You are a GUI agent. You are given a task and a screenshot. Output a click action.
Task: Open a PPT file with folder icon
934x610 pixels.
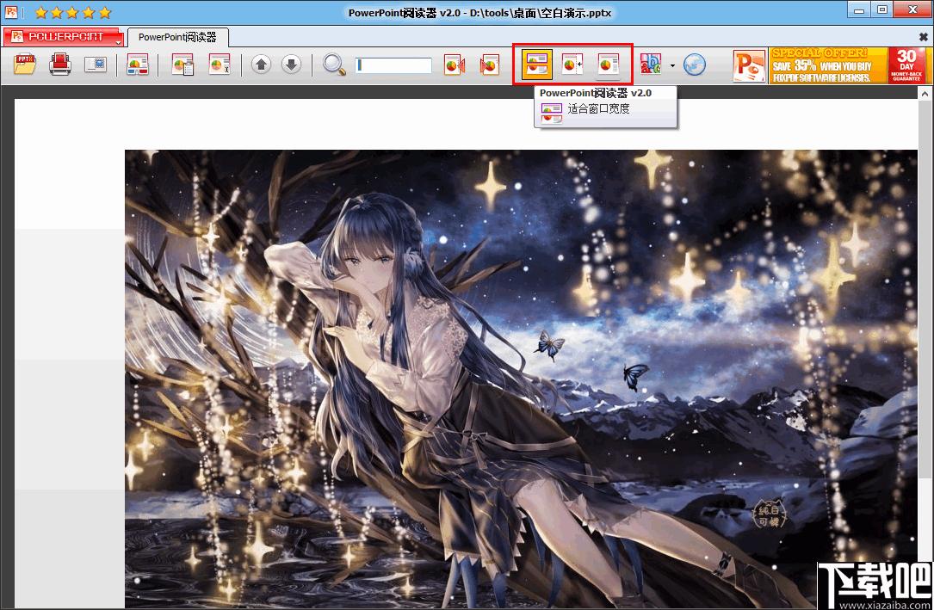tap(25, 65)
